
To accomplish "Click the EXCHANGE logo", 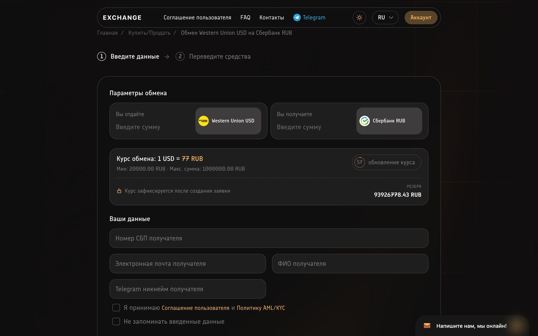I will 122,18.
